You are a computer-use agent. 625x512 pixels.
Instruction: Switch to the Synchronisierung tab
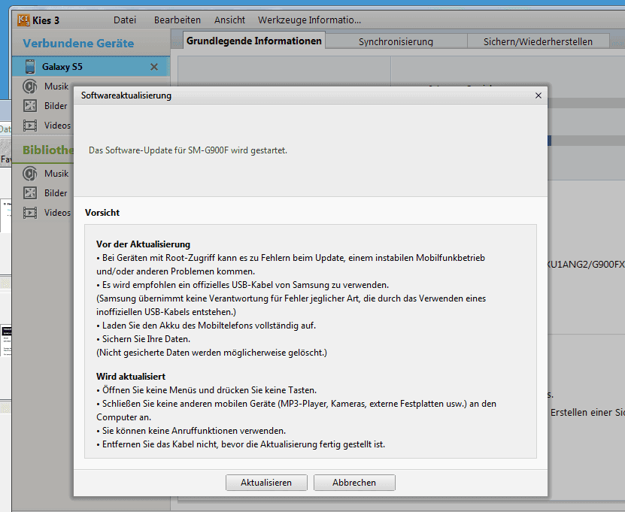[396, 41]
